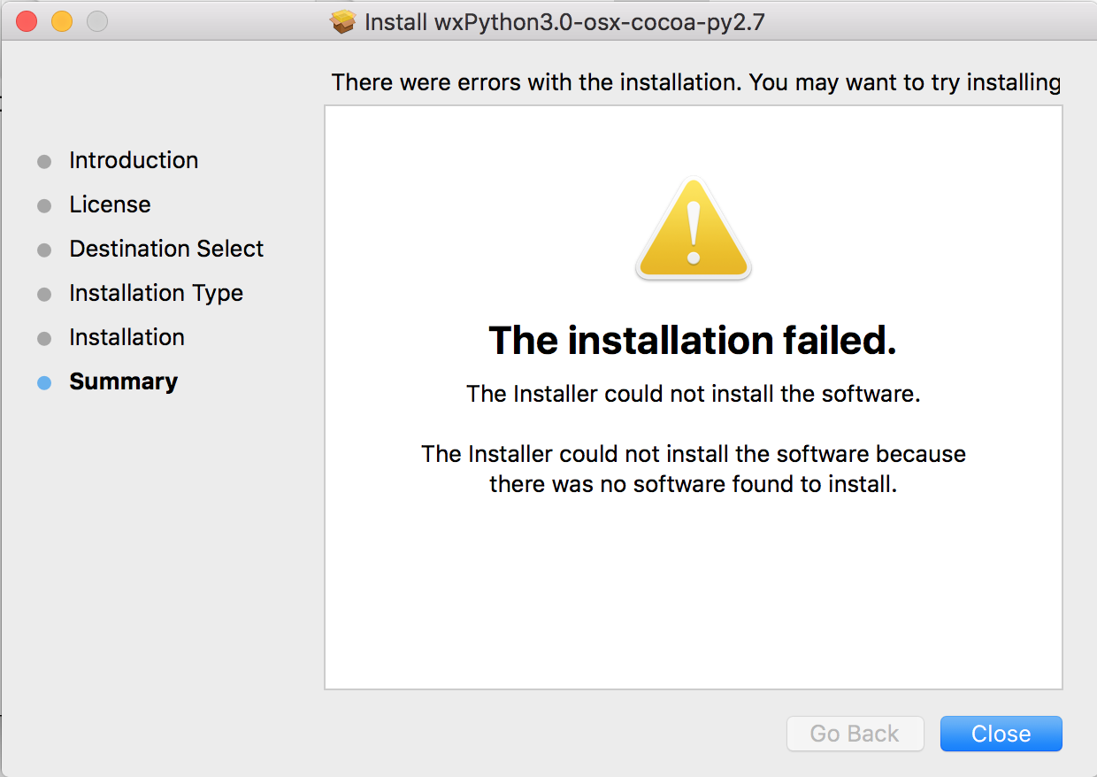Click the red close window button
This screenshot has height=777, width=1097.
[27, 21]
